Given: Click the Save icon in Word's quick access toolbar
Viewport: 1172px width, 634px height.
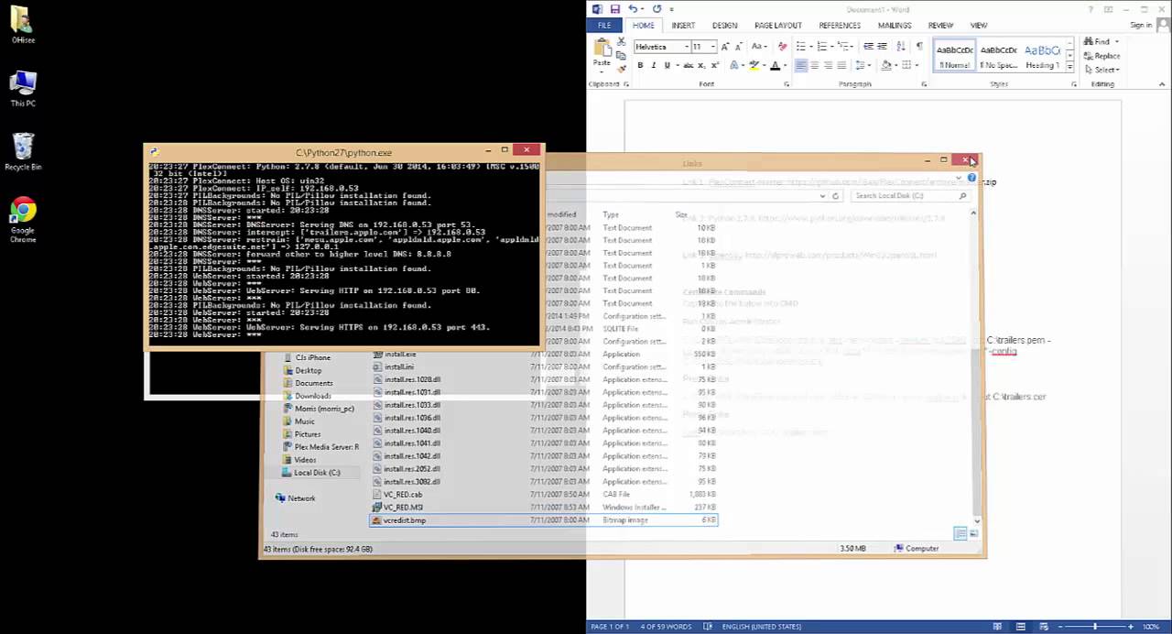Looking at the screenshot, I should coord(615,9).
